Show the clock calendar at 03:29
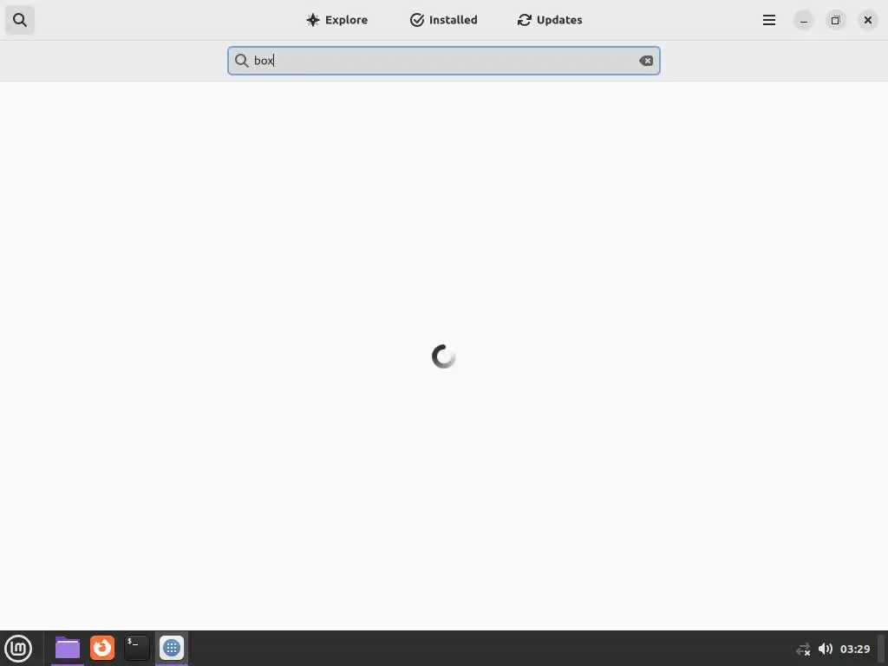 [x=854, y=649]
